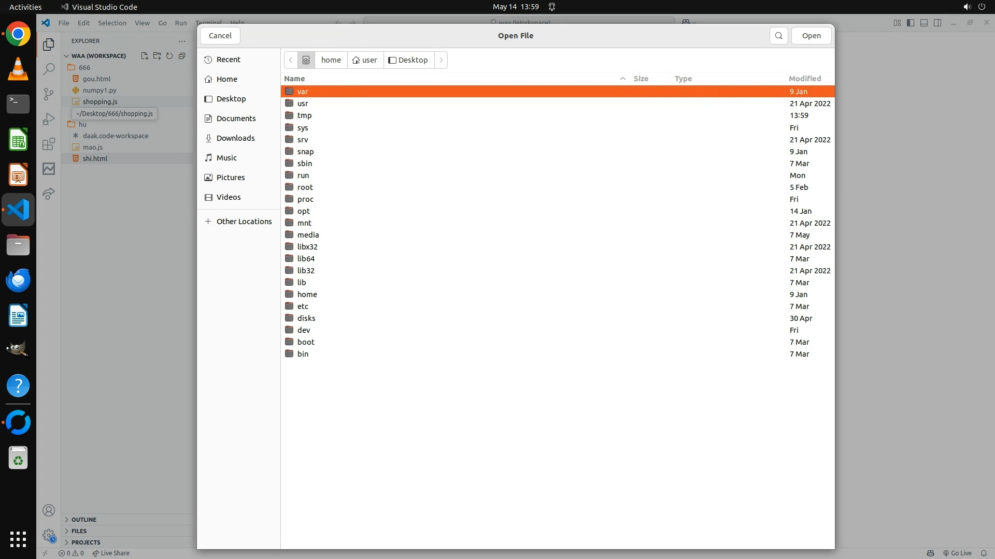Open the Explorer view in activity bar
995x559 pixels.
click(49, 45)
